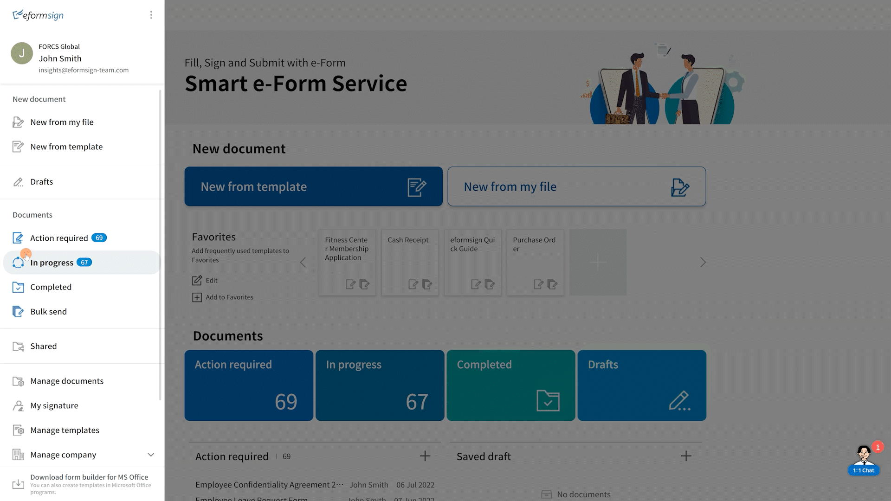Image resolution: width=891 pixels, height=501 pixels.
Task: Click the Bulk send sidebar icon
Action: tap(18, 312)
